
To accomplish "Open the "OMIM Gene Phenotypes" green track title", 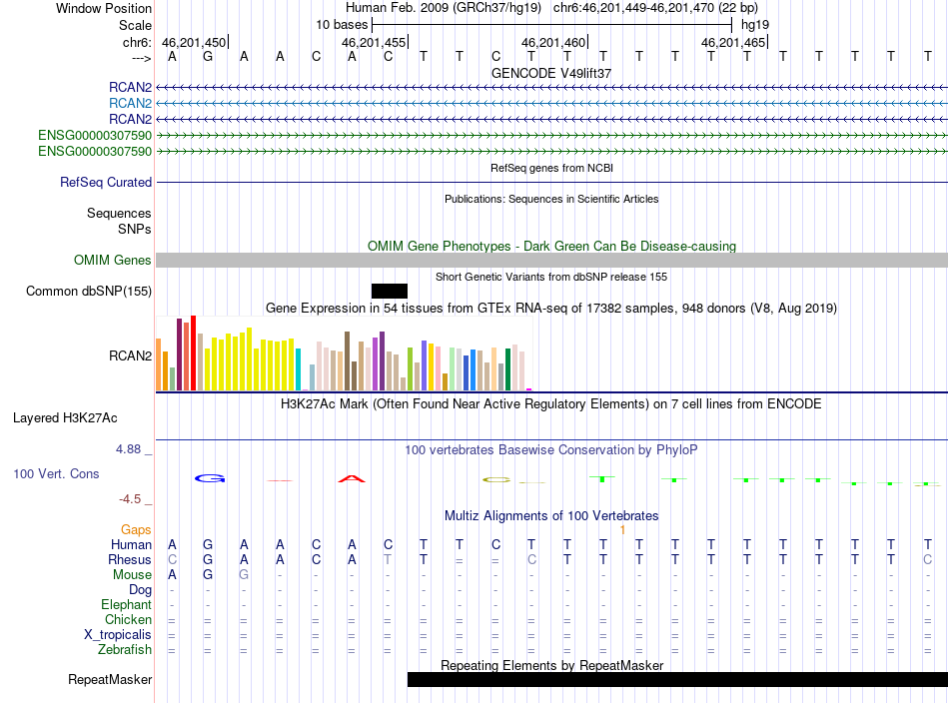I will point(551,247).
